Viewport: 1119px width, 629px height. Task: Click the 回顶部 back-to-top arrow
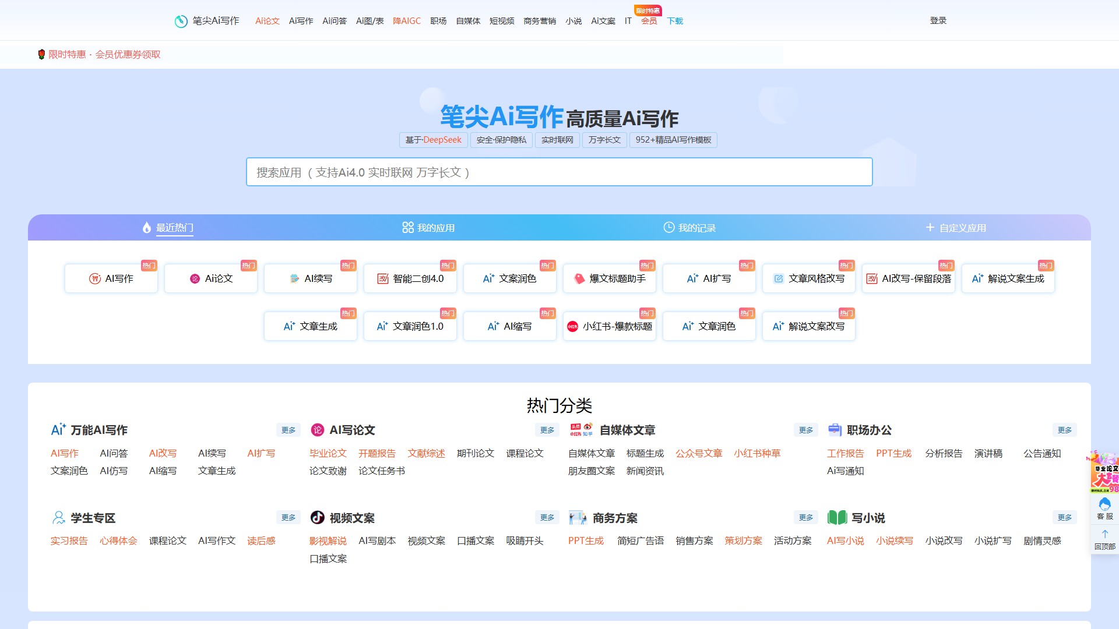[1104, 539]
